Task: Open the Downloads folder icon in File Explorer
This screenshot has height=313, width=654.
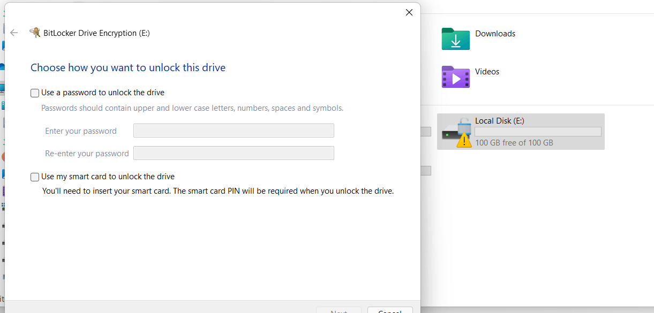Action: click(456, 39)
